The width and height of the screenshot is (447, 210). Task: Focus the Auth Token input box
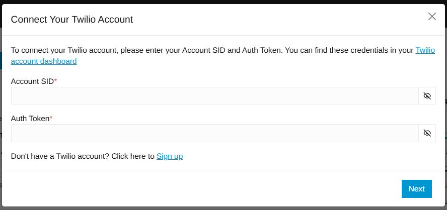pos(214,133)
